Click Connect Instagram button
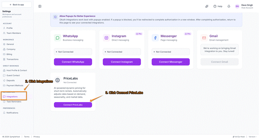 122,62
